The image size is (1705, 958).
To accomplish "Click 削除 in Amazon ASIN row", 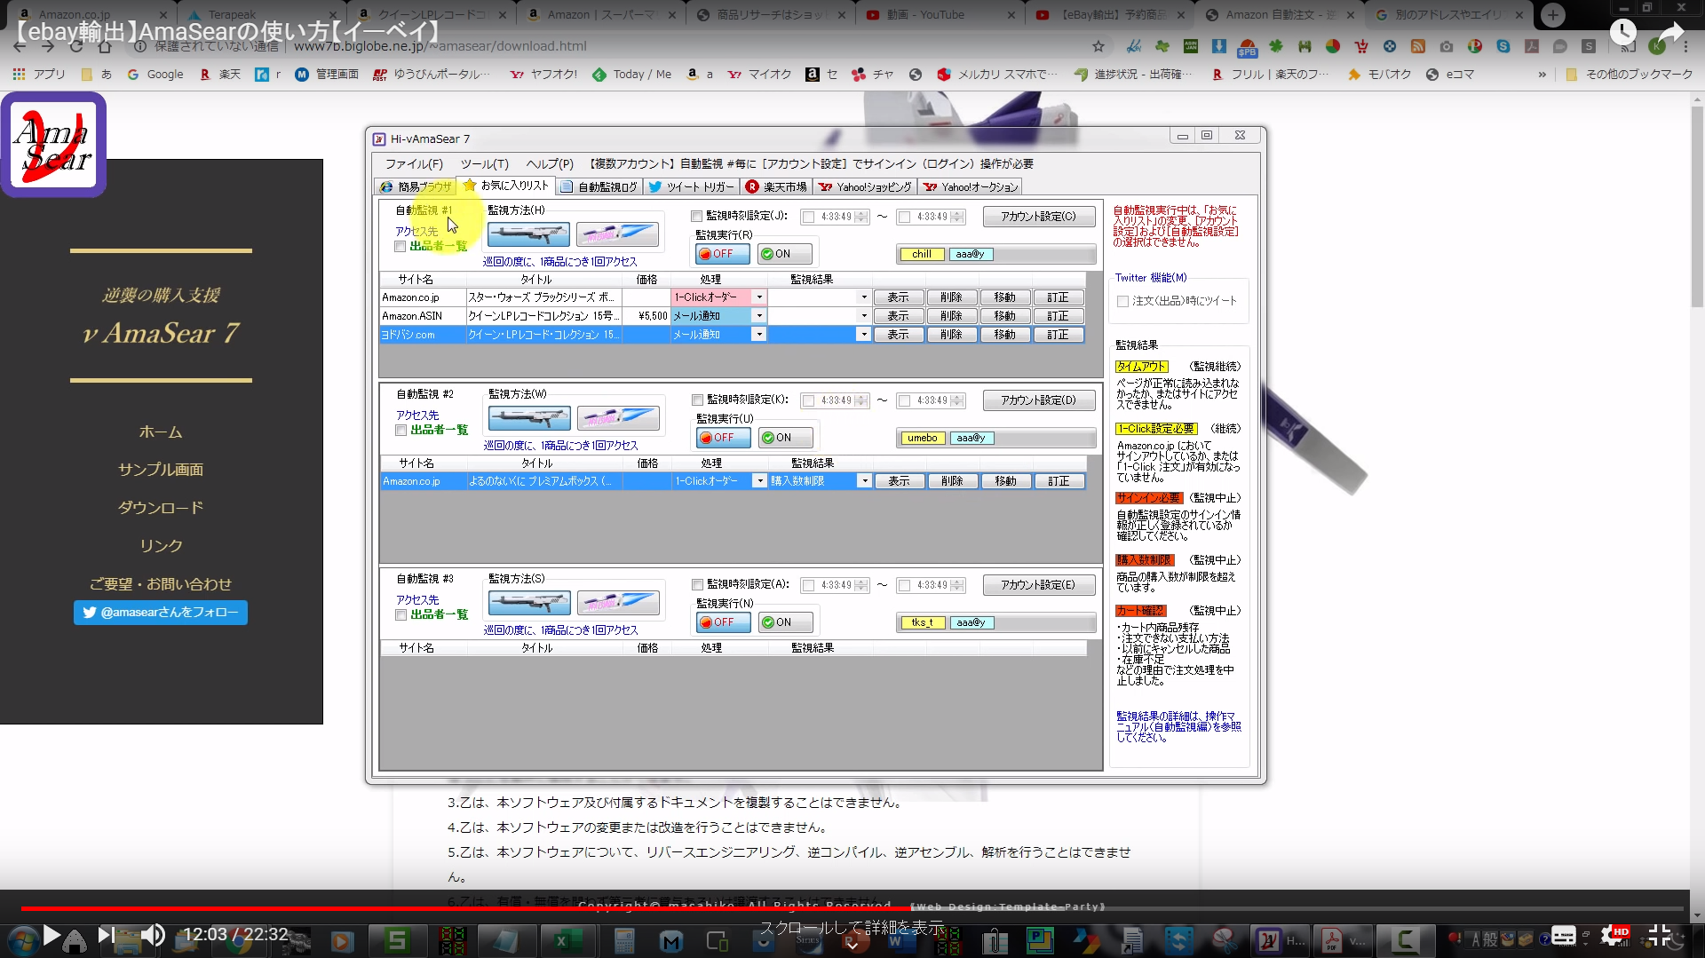I will pyautogui.click(x=952, y=316).
